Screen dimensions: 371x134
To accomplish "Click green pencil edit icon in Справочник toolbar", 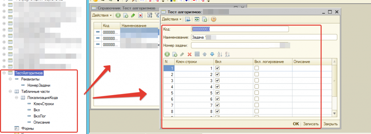I will click(x=133, y=15).
